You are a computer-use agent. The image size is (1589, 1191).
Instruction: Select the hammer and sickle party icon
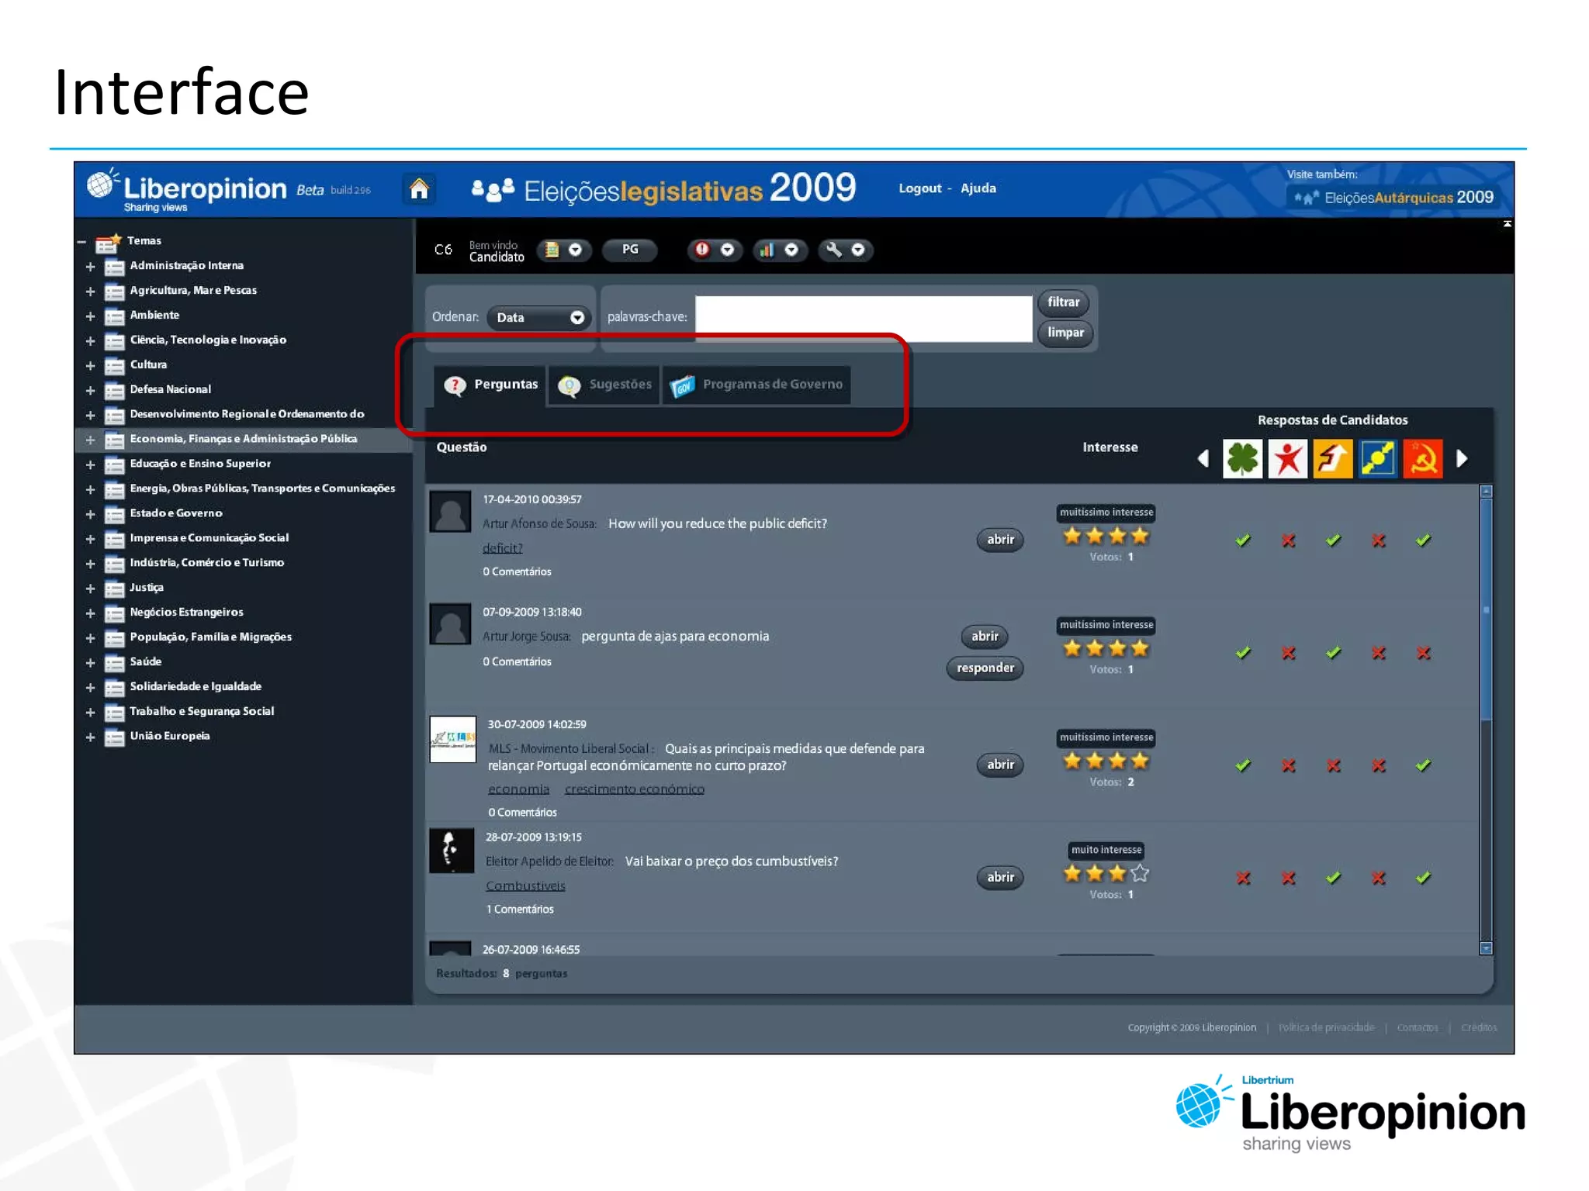pyautogui.click(x=1423, y=459)
